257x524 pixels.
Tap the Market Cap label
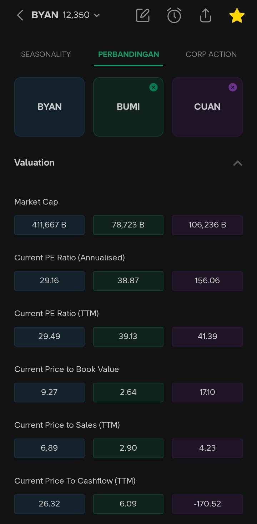(x=36, y=202)
